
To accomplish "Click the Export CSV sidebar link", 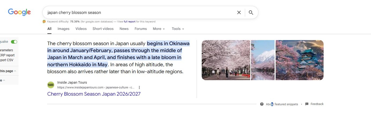I will tap(6, 60).
